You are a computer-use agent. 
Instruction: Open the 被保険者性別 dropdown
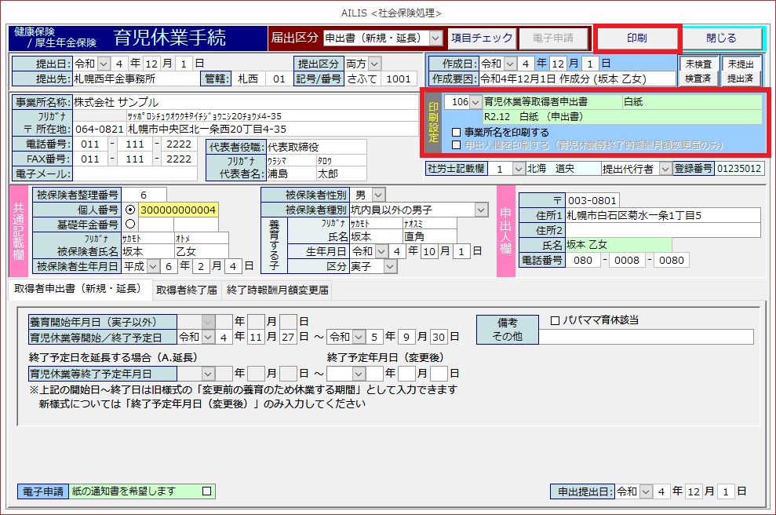pos(379,195)
